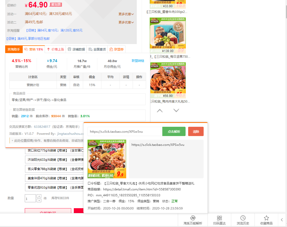Click the 蜀香牛肉100gx2 product title
287x227 pixels.
tap(167, 12)
